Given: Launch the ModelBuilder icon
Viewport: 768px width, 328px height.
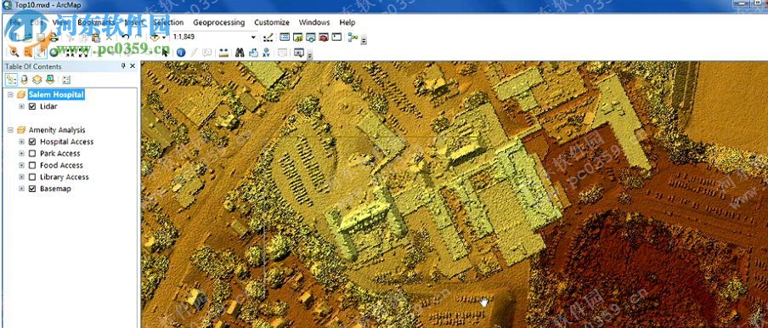Looking at the screenshot, I should tap(353, 37).
